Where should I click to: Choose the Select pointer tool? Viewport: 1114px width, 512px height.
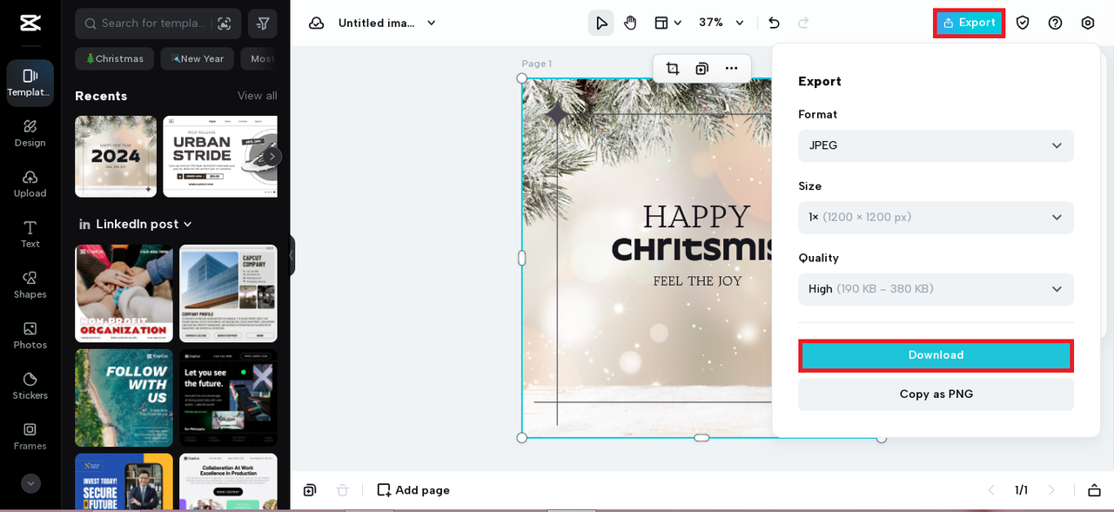(601, 23)
